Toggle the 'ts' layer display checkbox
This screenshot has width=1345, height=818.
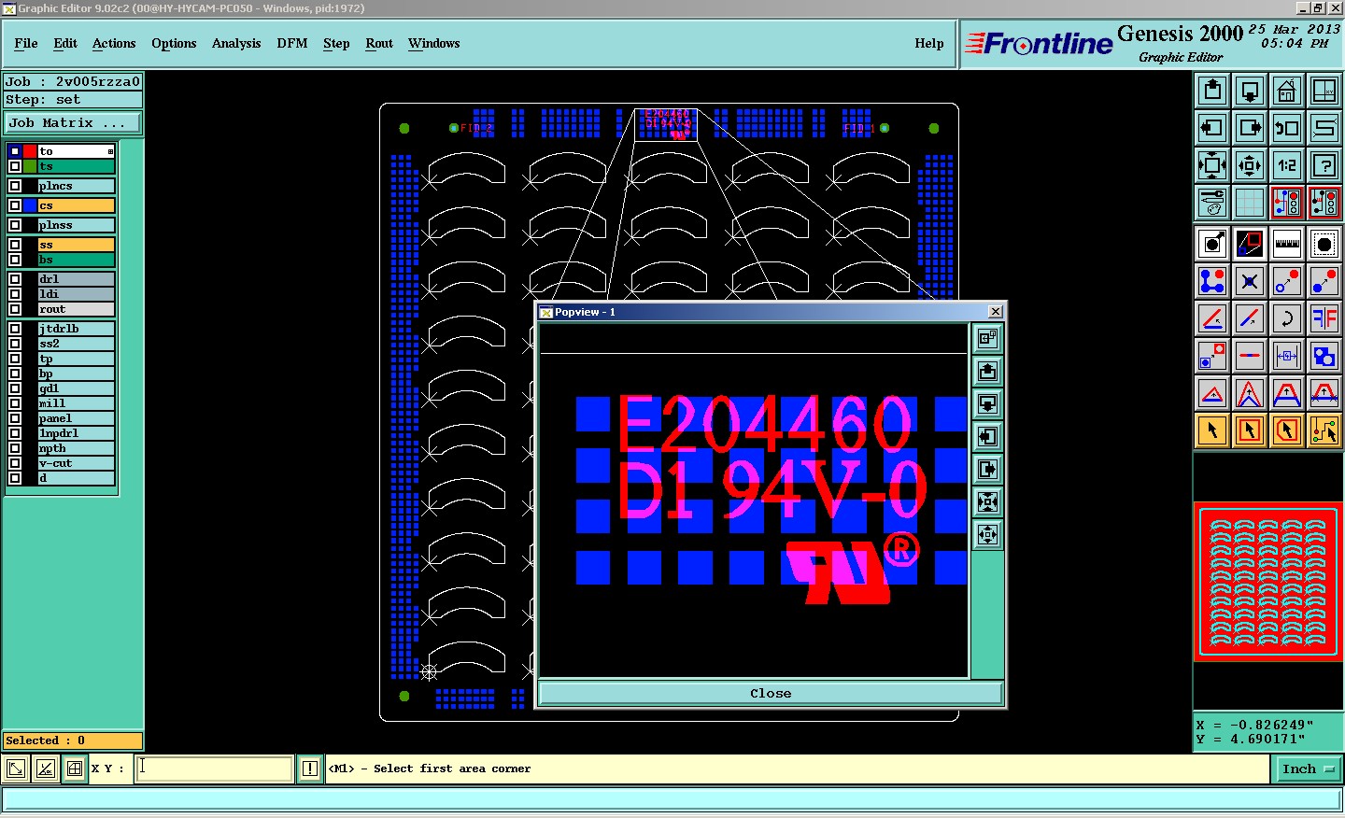[x=15, y=166]
